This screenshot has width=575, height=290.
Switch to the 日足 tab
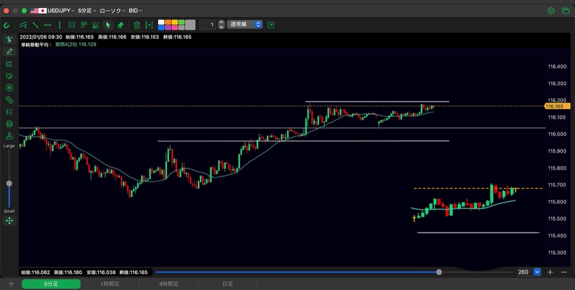(x=228, y=284)
